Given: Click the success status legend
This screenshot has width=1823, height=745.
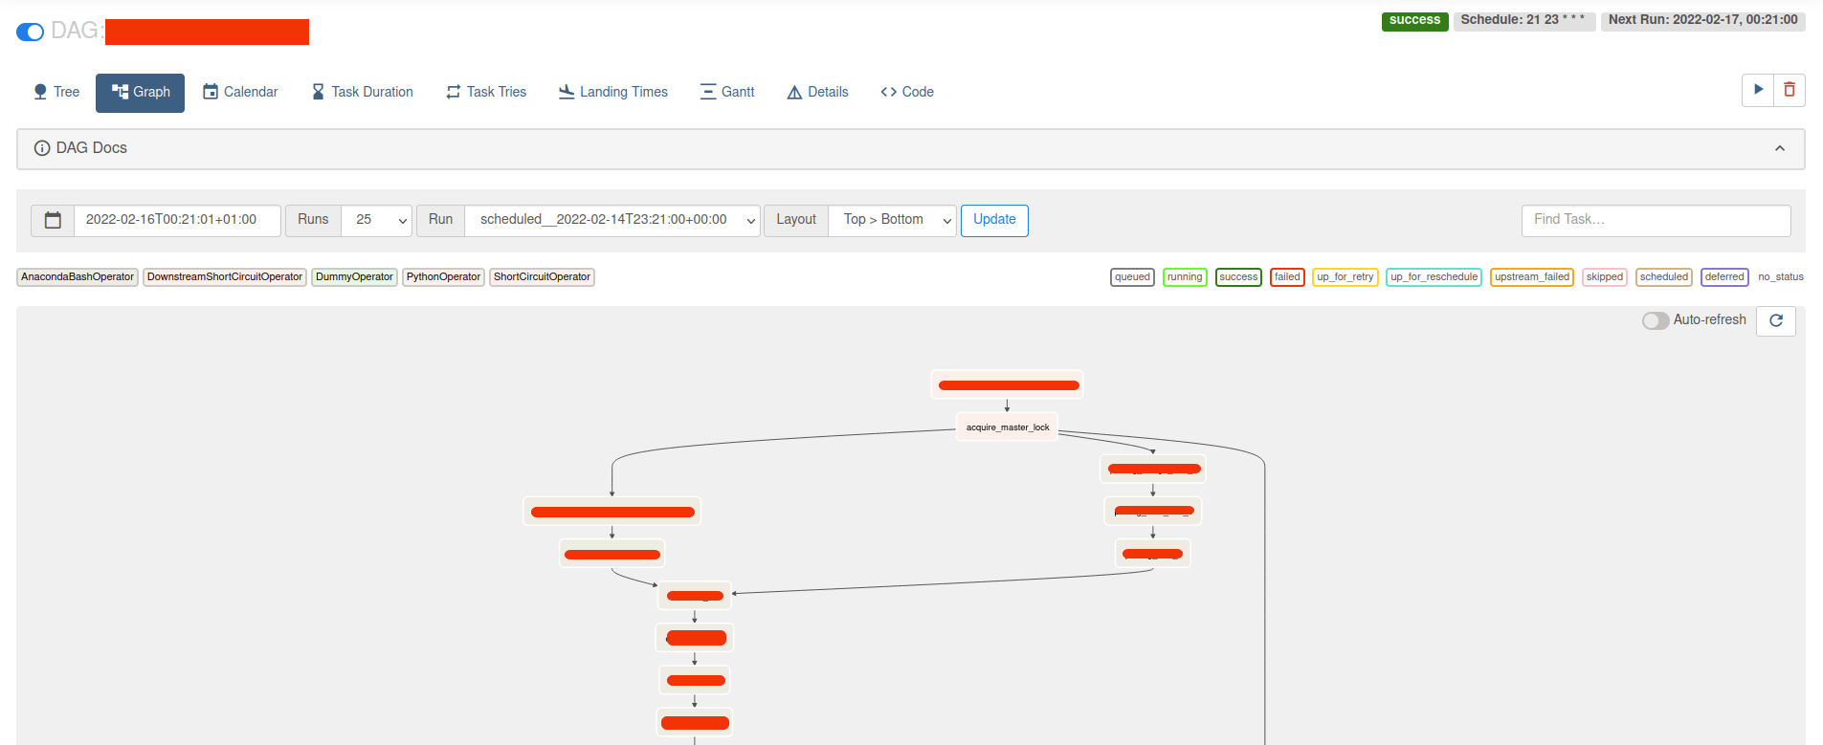Looking at the screenshot, I should pos(1238,277).
